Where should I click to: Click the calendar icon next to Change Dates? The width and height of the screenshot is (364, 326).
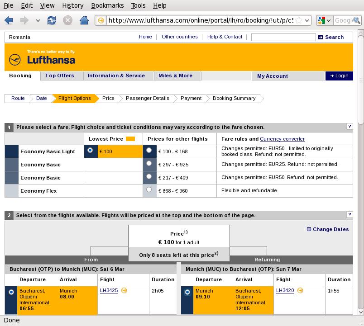coord(309,229)
